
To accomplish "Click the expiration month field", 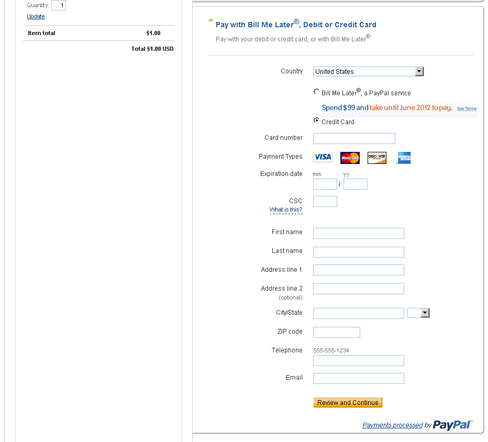I will point(325,184).
